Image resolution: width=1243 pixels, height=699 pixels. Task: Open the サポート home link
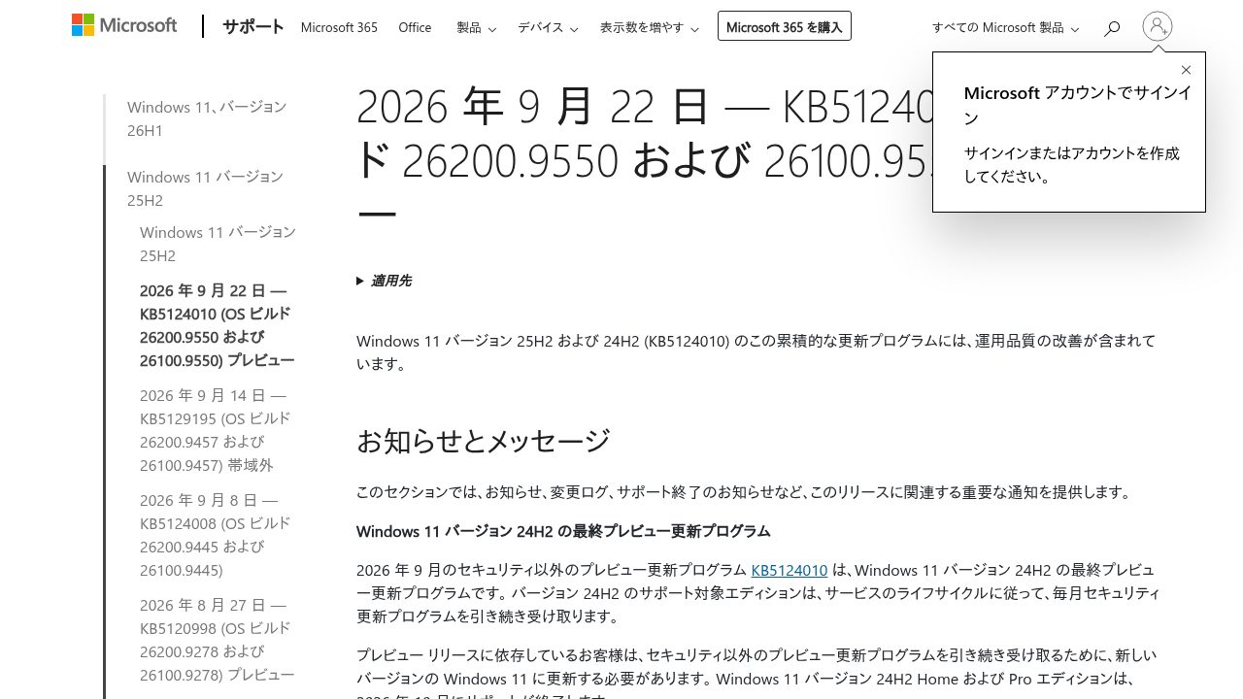(252, 27)
